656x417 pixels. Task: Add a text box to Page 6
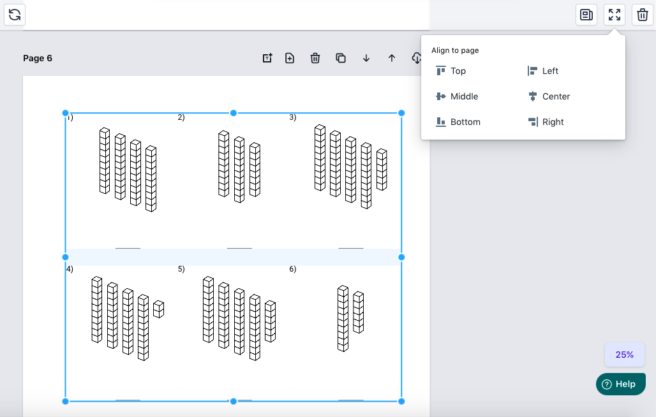click(267, 58)
